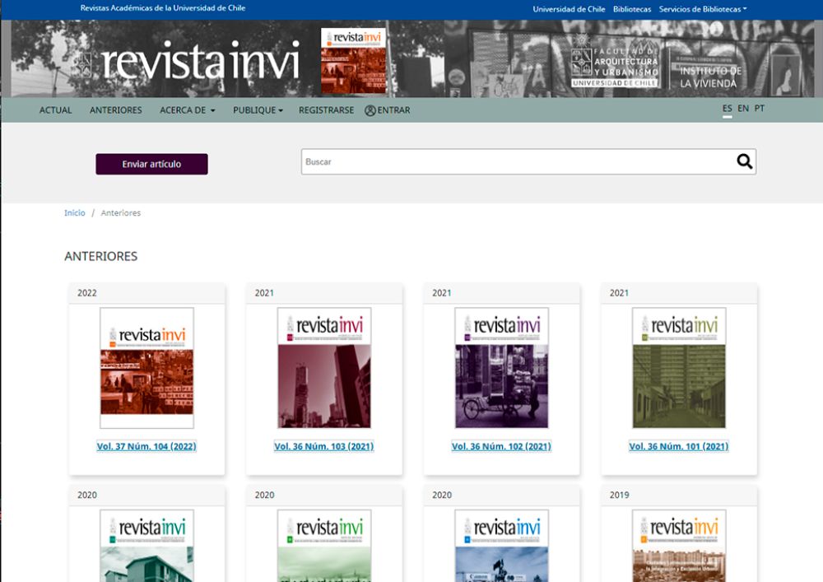Keep the ES language selected

[x=727, y=107]
